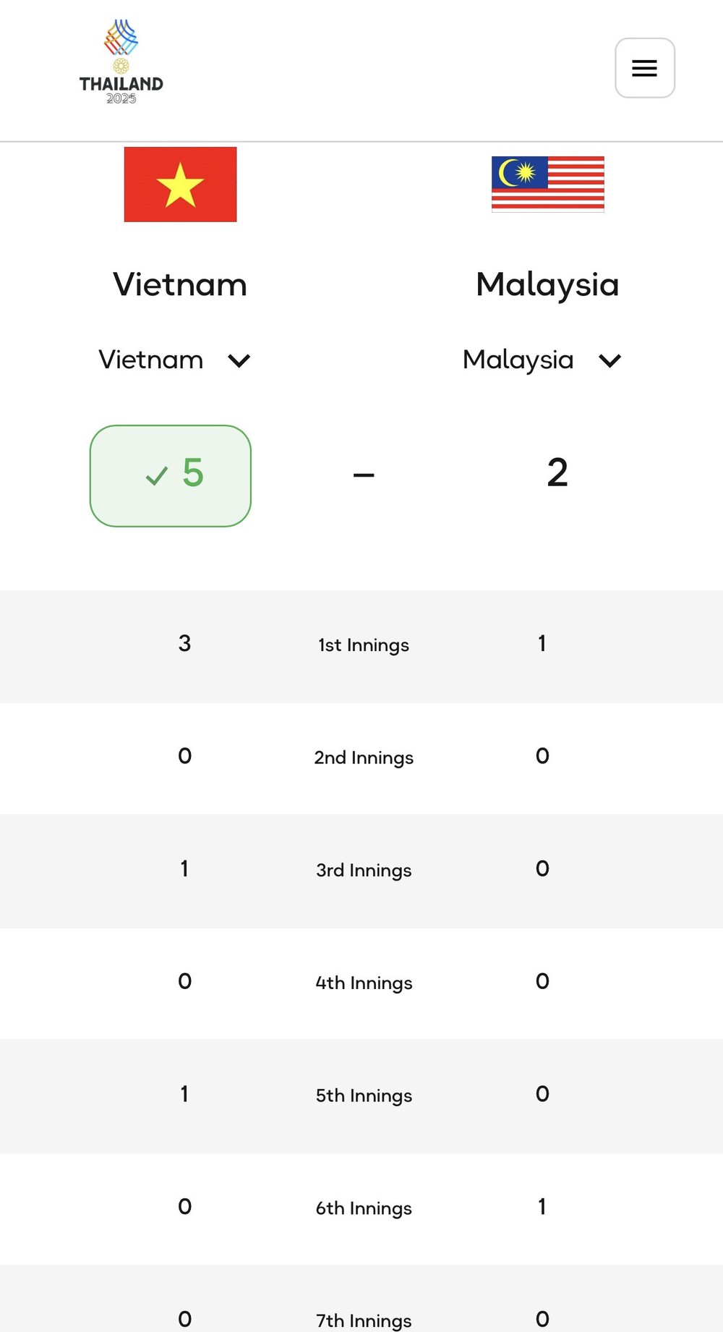
Task: Click the chevron next to Vietnam
Action: pos(239,360)
